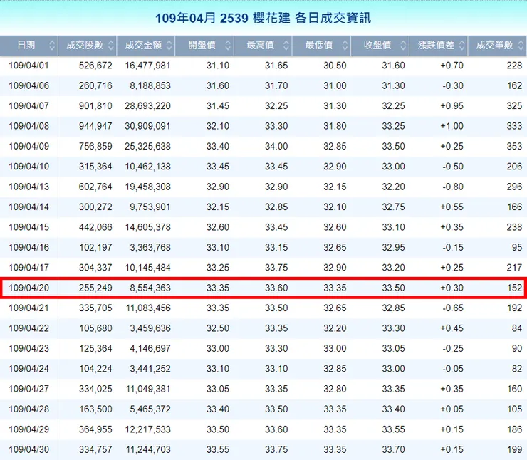Image resolution: width=527 pixels, height=460 pixels.
Task: Select date cell 109/04/13
Action: [29, 187]
